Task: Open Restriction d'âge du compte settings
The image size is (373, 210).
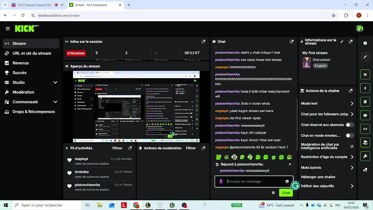Action: pos(327,157)
